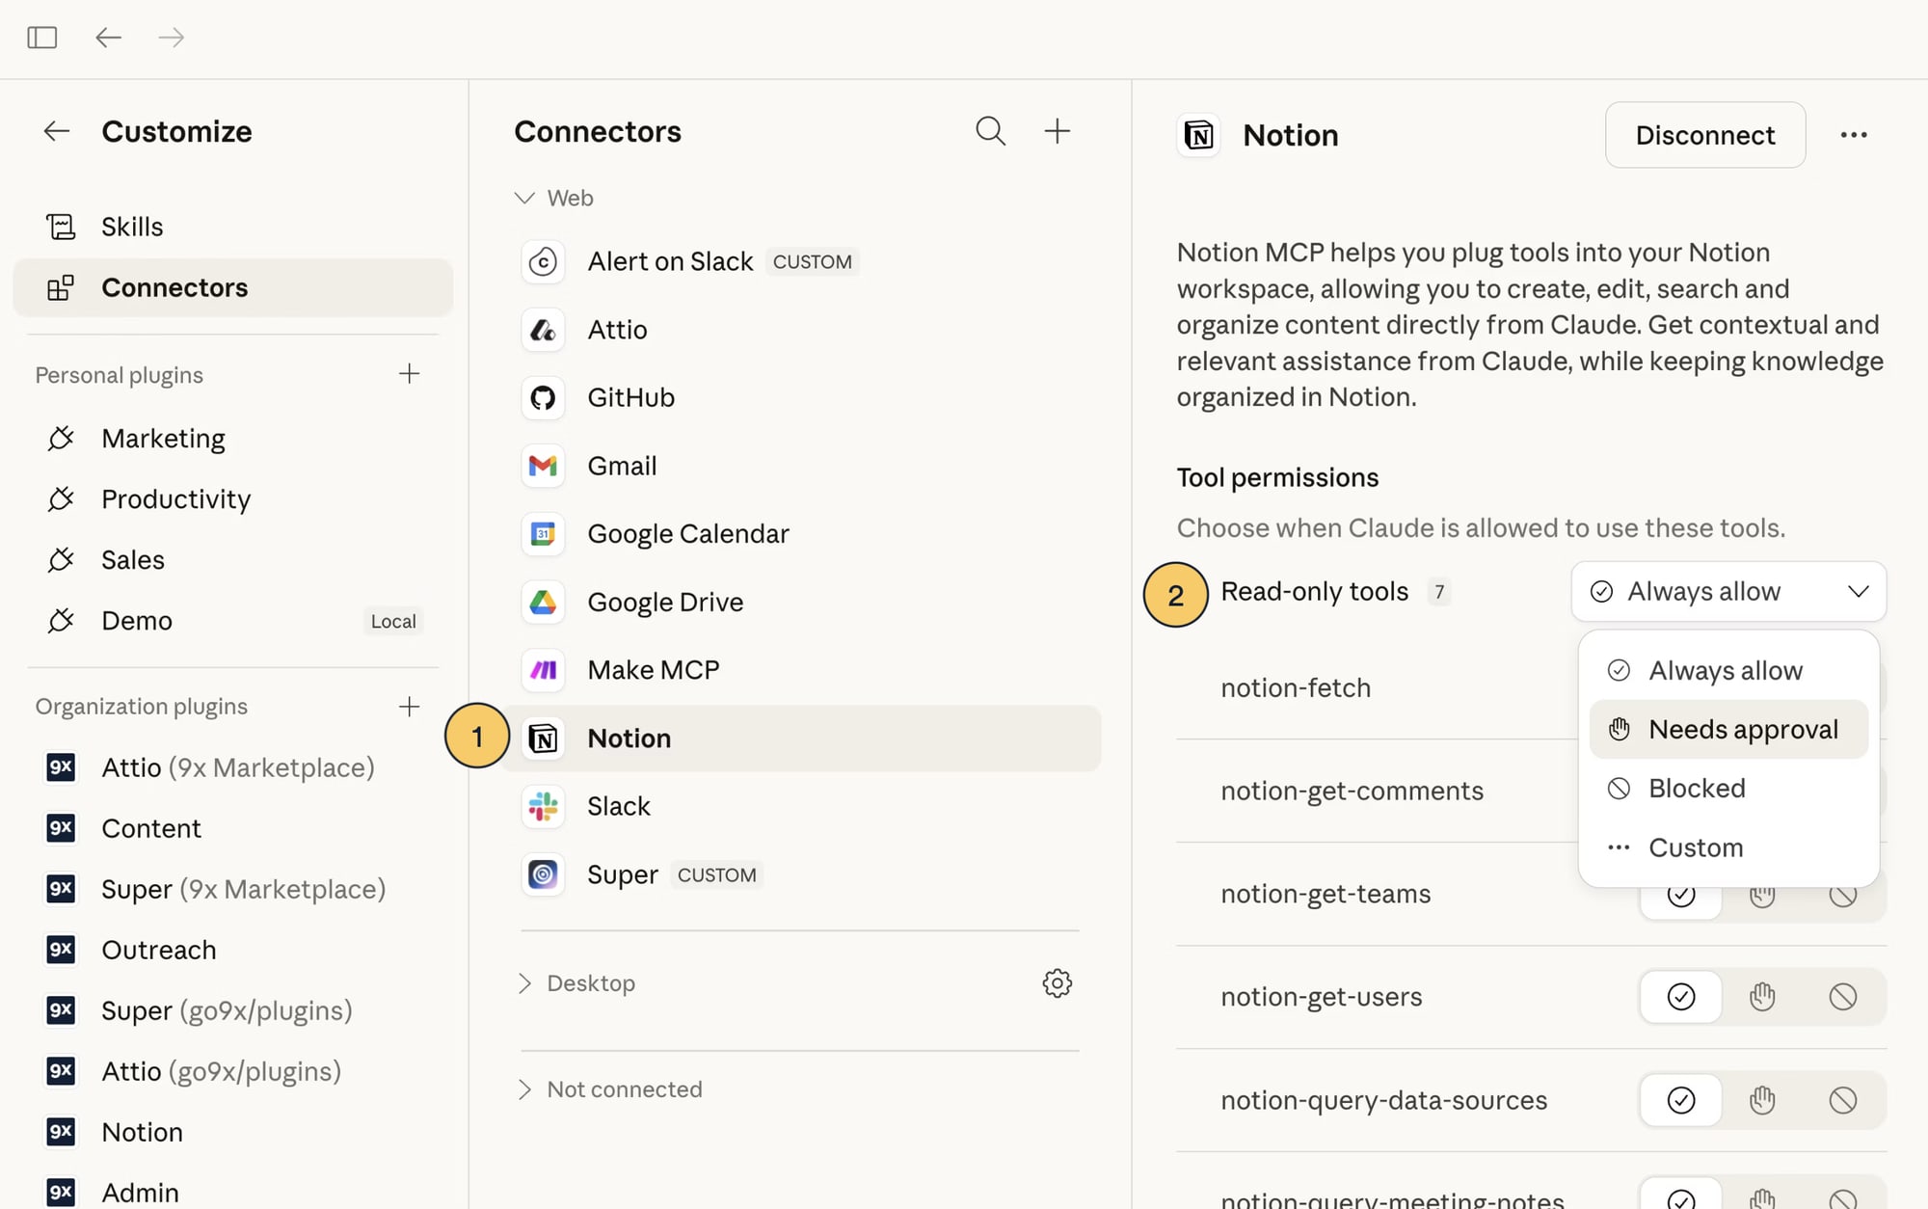Select the Alert on Slack connector

pyautogui.click(x=800, y=261)
